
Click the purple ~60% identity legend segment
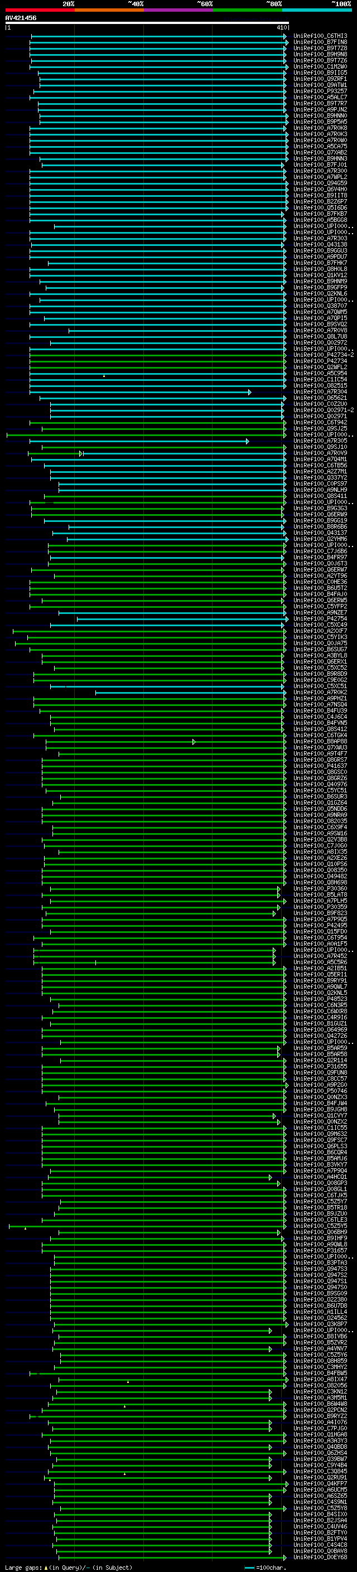(178, 10)
